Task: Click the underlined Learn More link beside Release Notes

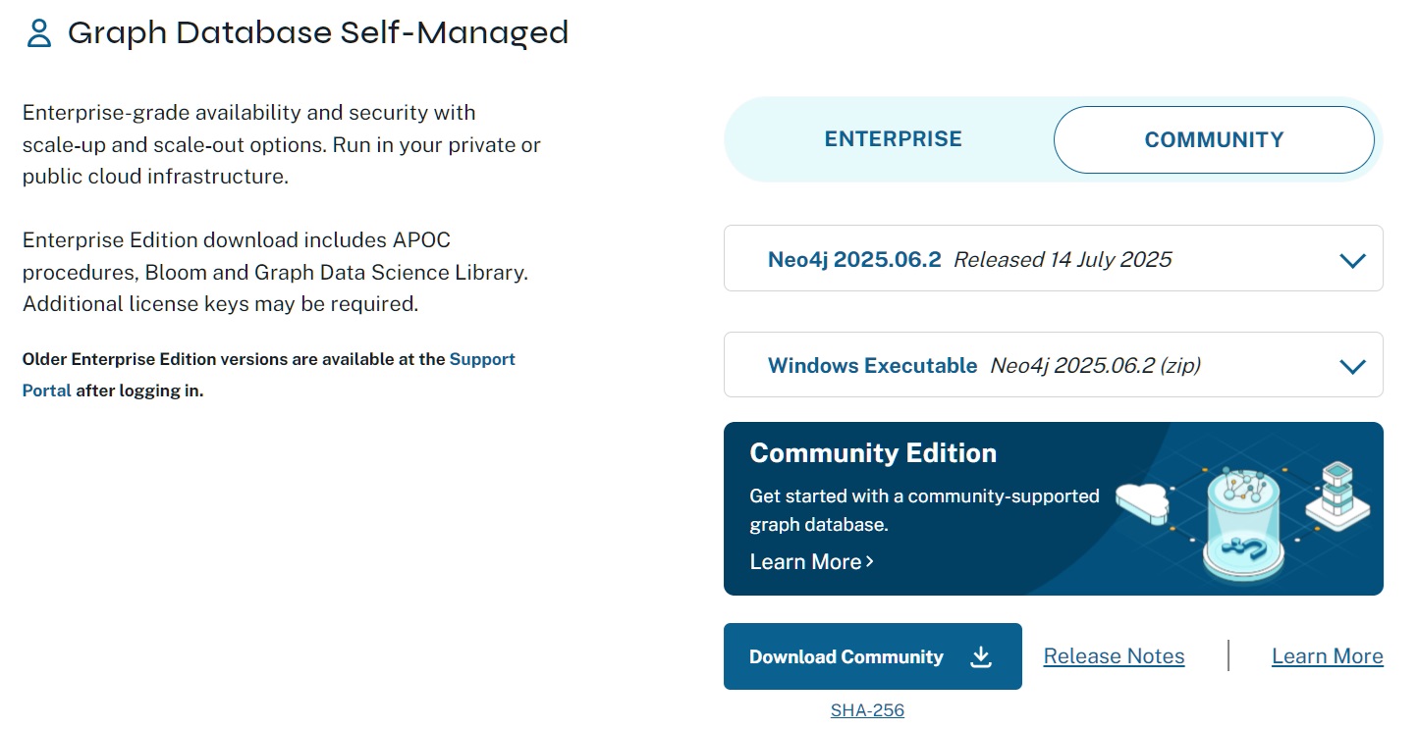Action: 1327,656
